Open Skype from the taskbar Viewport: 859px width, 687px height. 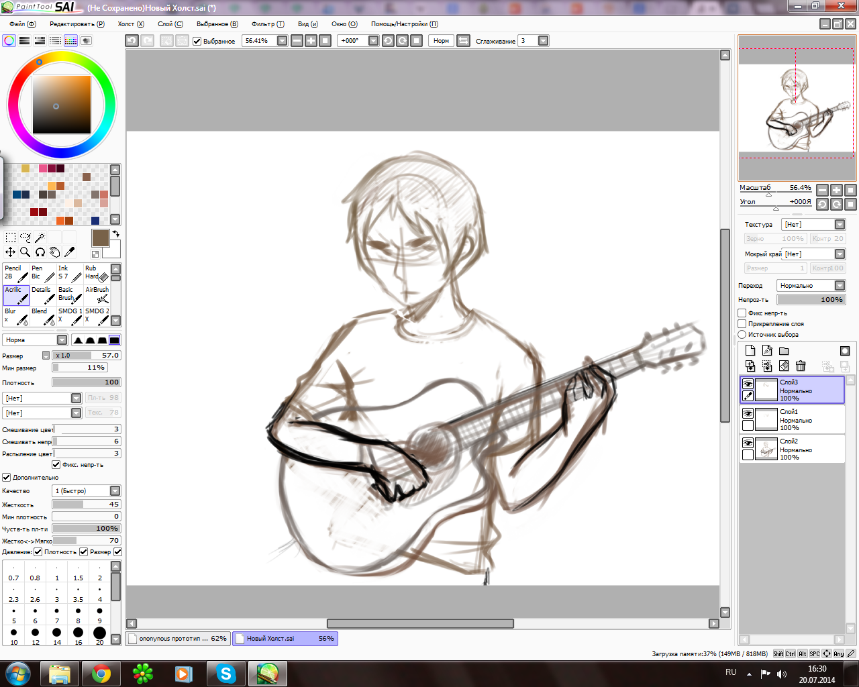[226, 674]
